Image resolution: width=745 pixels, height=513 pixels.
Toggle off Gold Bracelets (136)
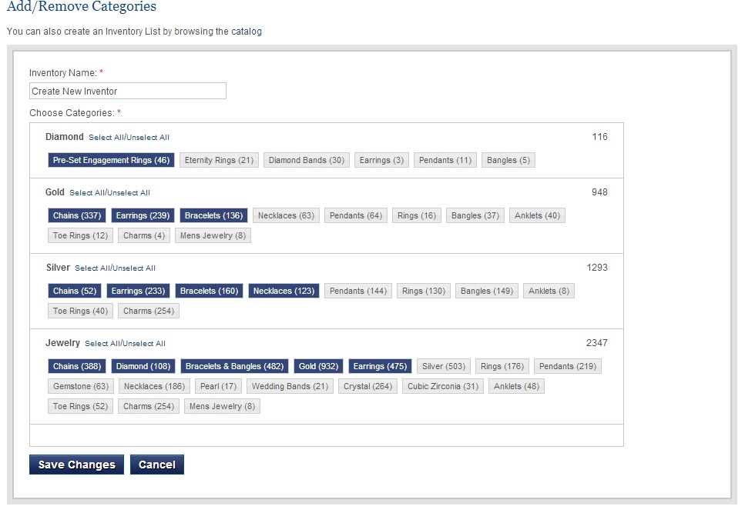[214, 215]
